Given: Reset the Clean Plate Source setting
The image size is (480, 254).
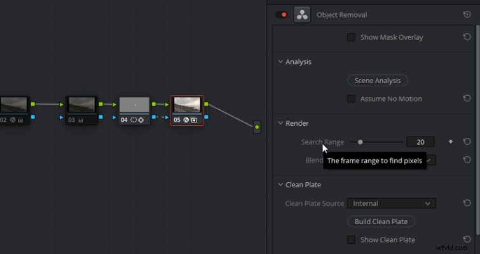Looking at the screenshot, I should [x=467, y=203].
